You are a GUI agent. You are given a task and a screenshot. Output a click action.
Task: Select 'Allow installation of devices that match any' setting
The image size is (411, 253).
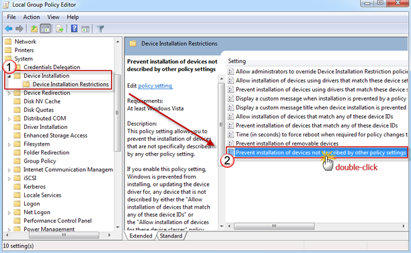pos(314,116)
